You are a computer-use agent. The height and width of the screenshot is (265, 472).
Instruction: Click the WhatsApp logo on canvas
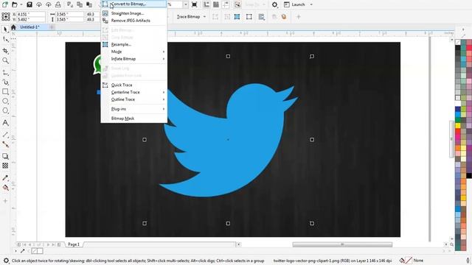[97, 64]
